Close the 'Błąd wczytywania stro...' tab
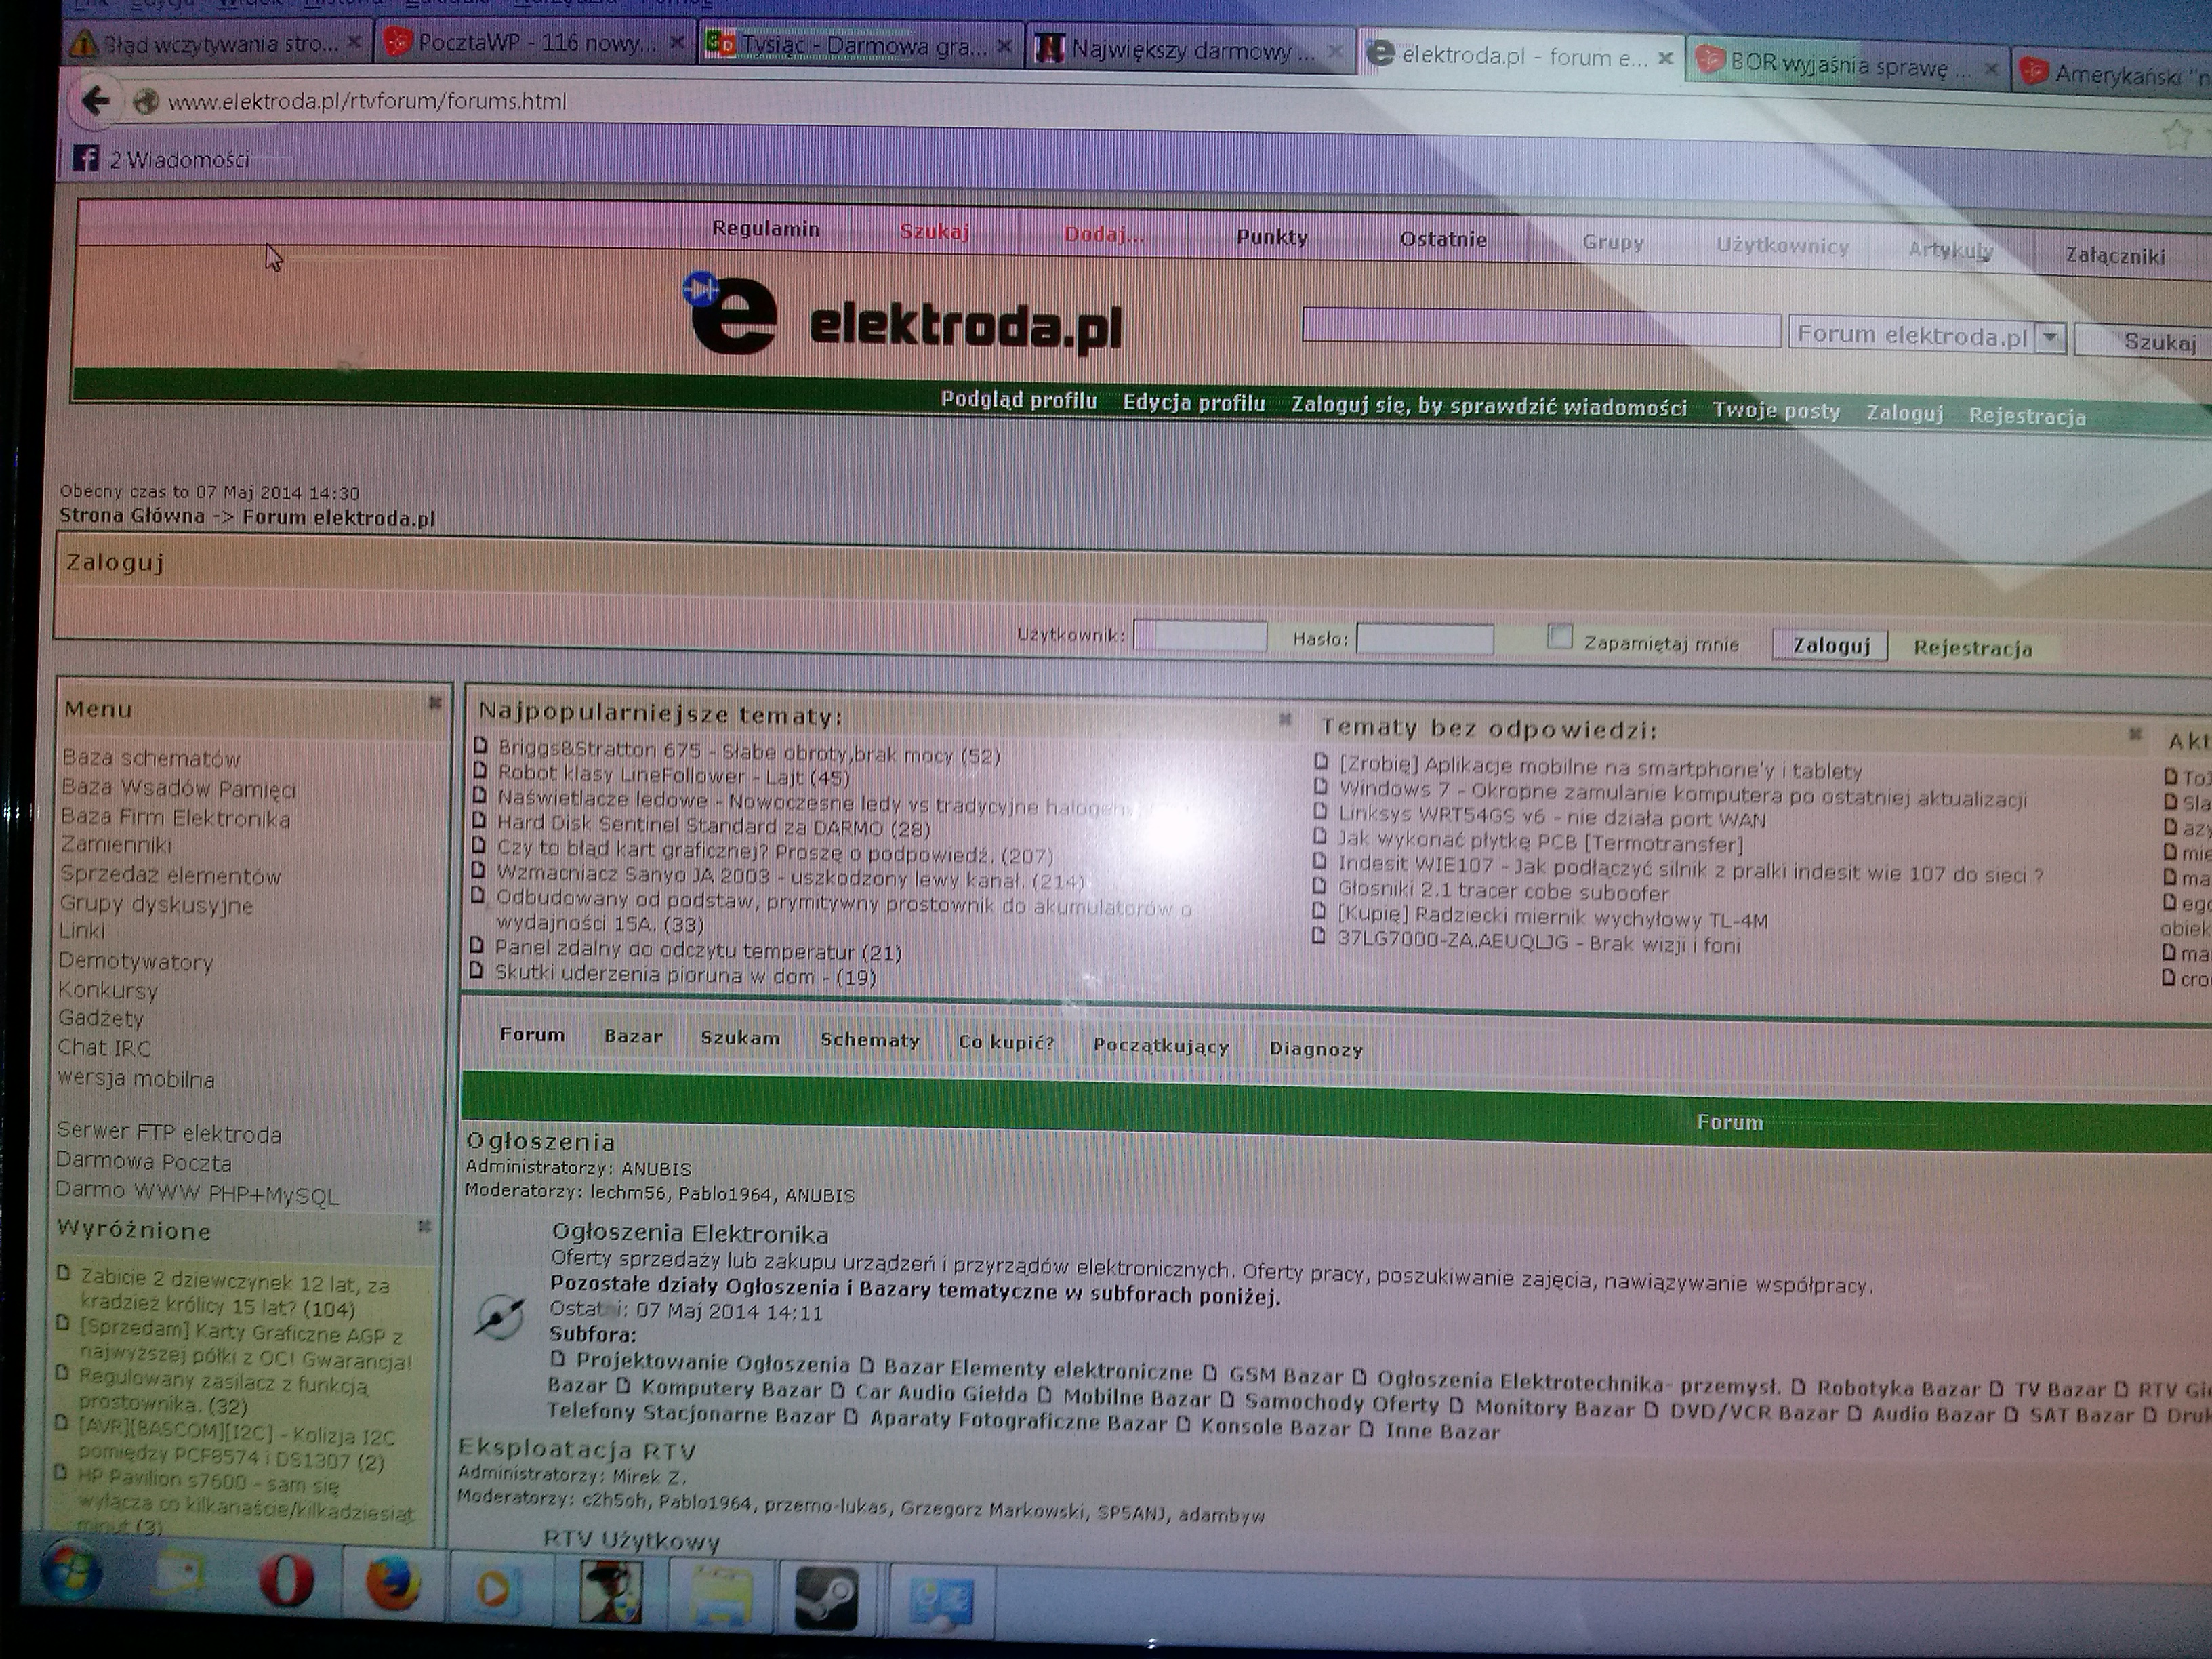Image resolution: width=2212 pixels, height=1659 pixels. click(353, 42)
